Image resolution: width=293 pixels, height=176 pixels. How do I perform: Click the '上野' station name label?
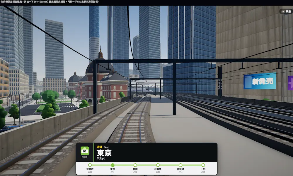pyautogui.click(x=203, y=169)
